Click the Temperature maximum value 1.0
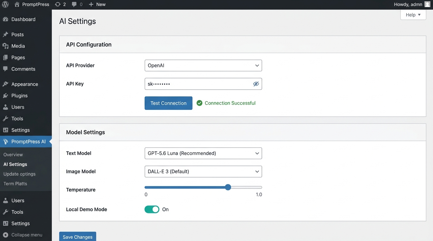This screenshot has height=241, width=433. (259, 195)
